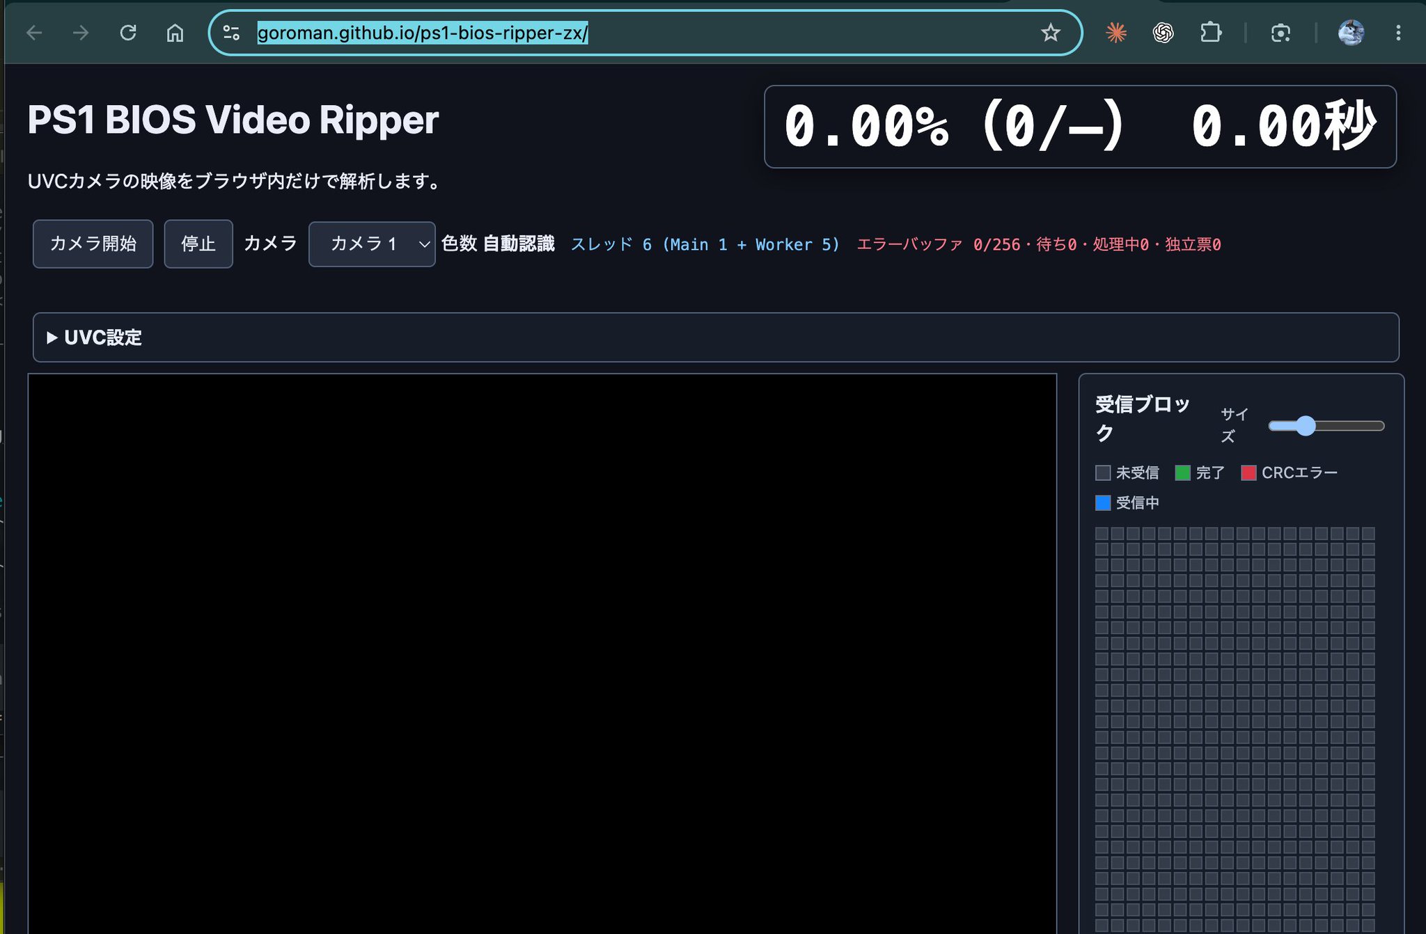Click the black camera video preview
Image resolution: width=1426 pixels, height=934 pixels.
tap(542, 654)
